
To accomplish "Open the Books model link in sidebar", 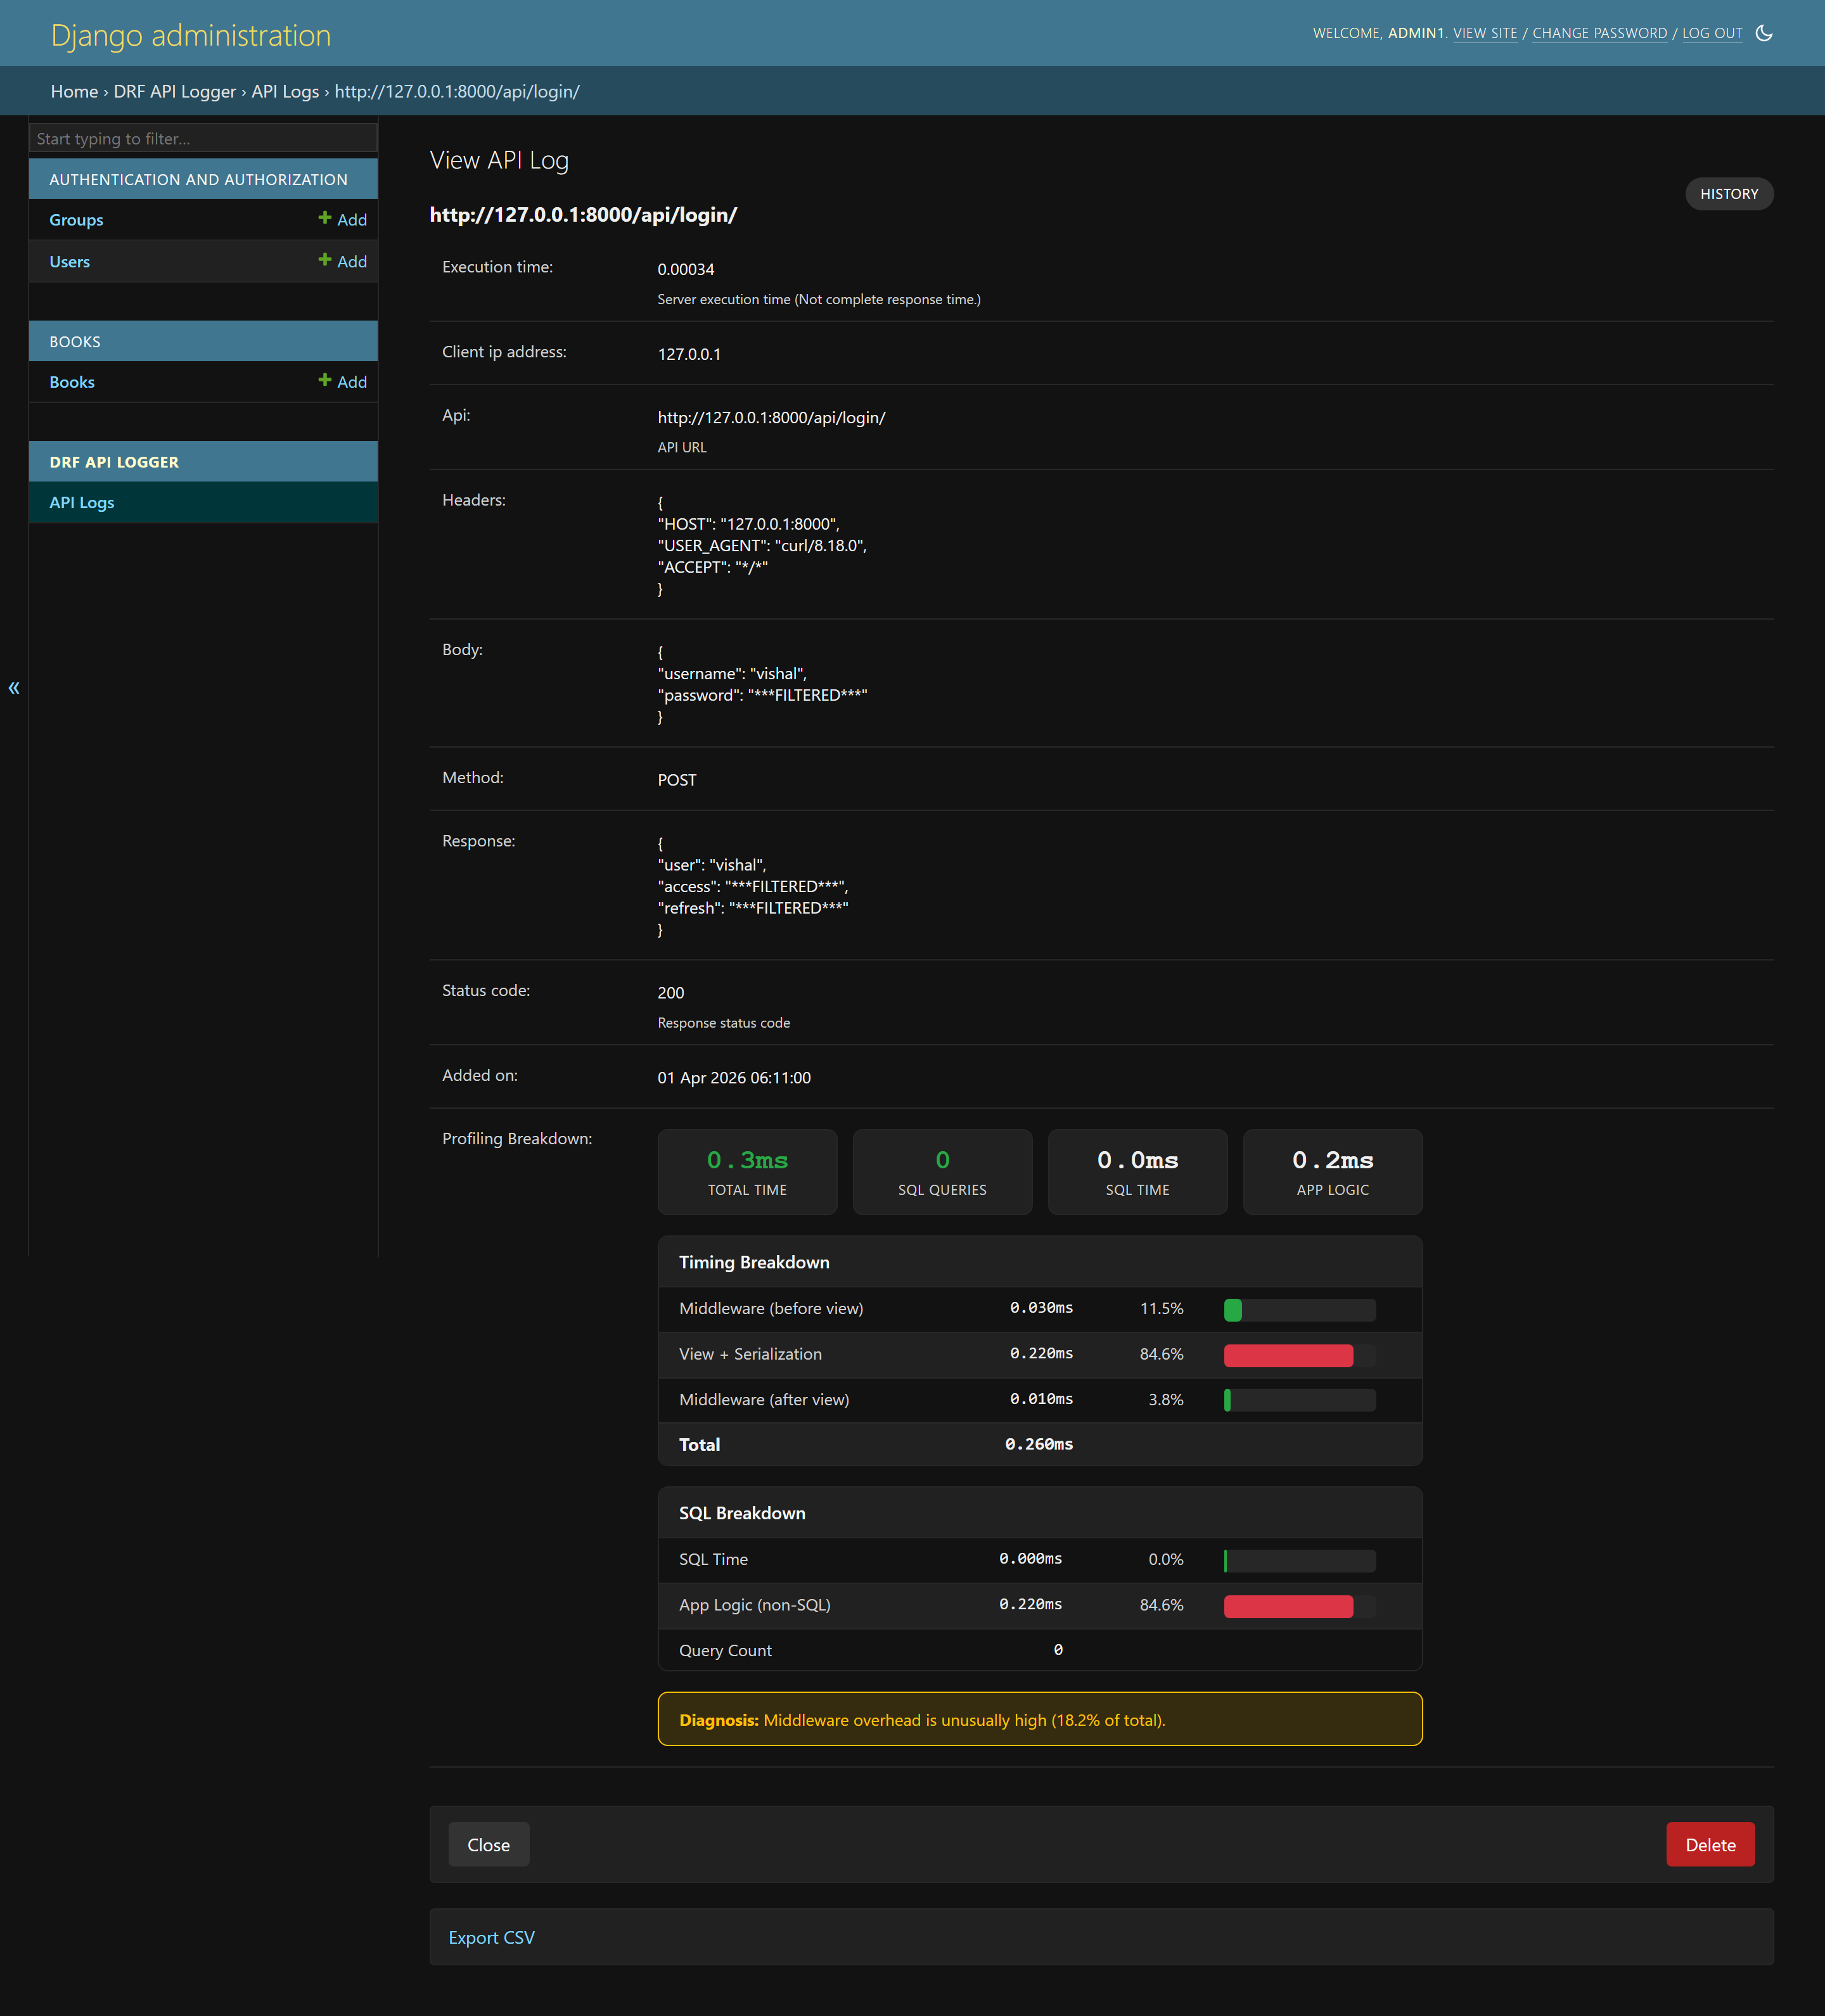I will [72, 382].
